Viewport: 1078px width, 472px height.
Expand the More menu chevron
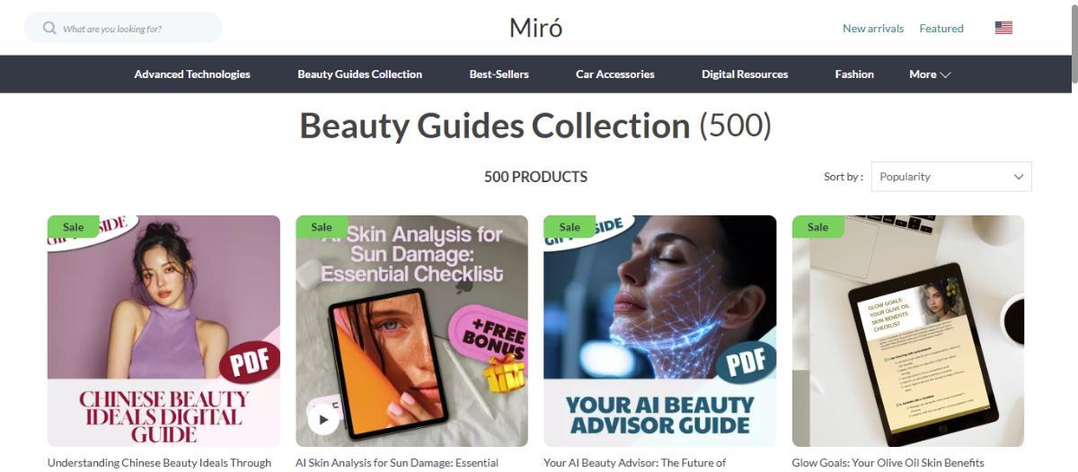click(946, 74)
